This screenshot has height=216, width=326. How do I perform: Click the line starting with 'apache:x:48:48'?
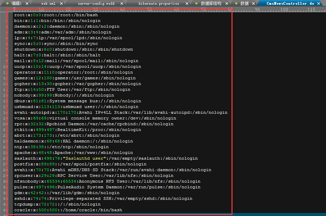(x=73, y=153)
